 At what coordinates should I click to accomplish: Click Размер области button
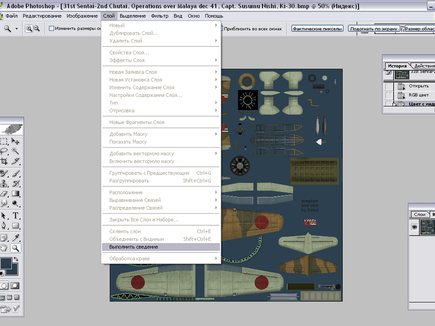pyautogui.click(x=420, y=29)
